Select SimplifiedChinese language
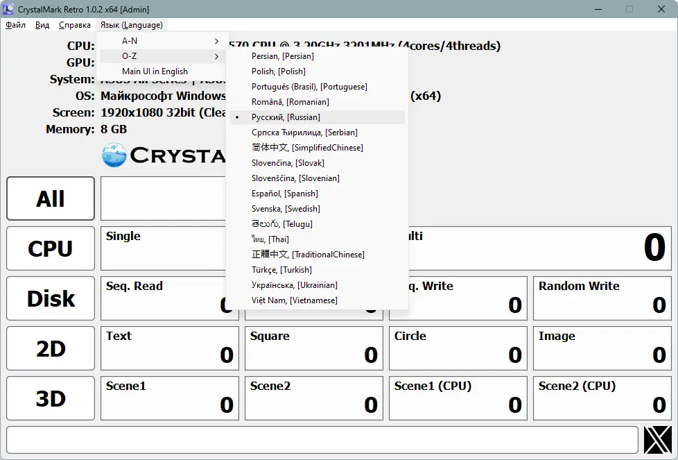 318,148
